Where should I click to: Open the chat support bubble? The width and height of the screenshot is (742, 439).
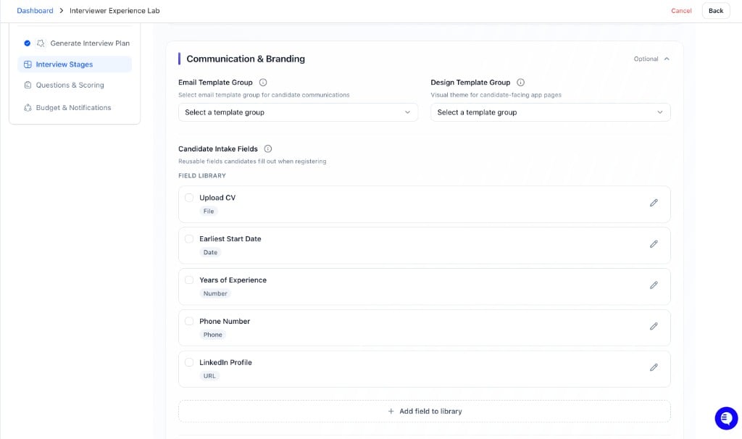726,418
